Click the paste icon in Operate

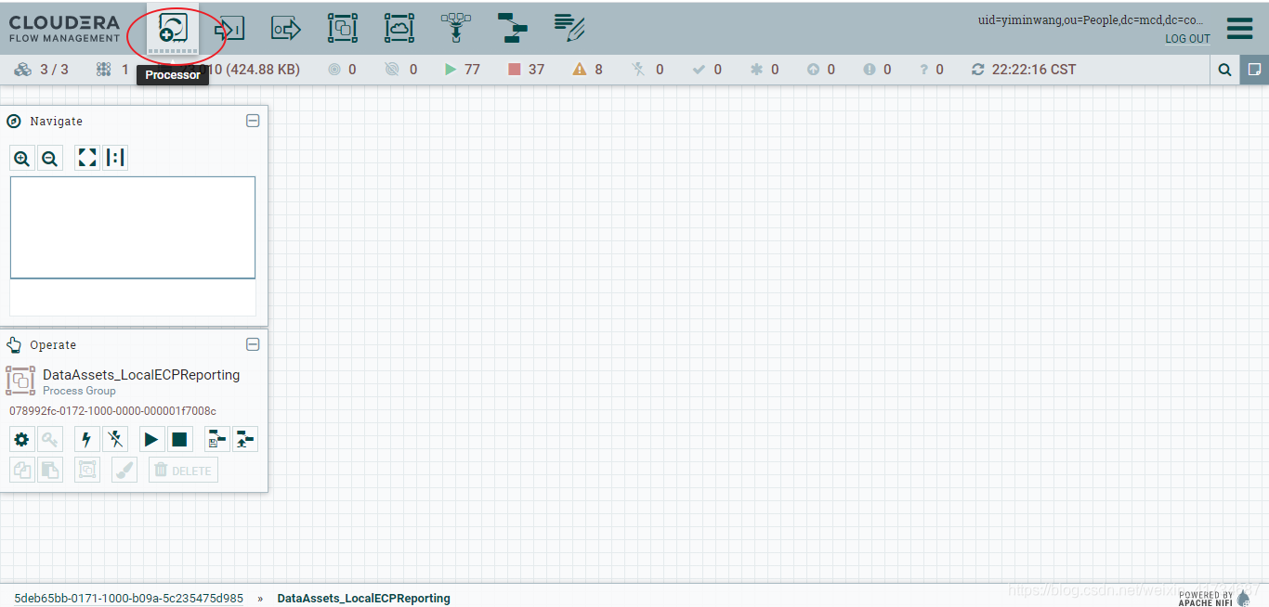pyautogui.click(x=50, y=470)
